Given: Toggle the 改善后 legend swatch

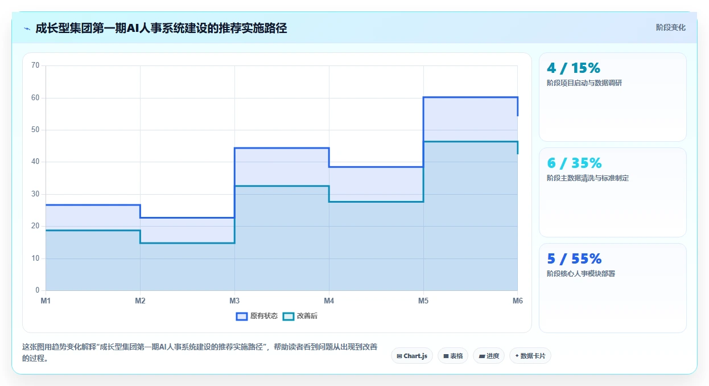Looking at the screenshot, I should (288, 316).
